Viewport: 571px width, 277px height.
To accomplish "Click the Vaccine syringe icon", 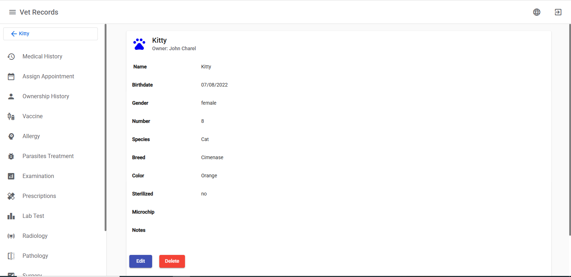I will 11,116.
